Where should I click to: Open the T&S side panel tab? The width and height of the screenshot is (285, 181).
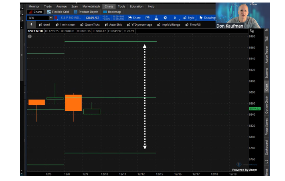pyautogui.click(x=267, y=39)
